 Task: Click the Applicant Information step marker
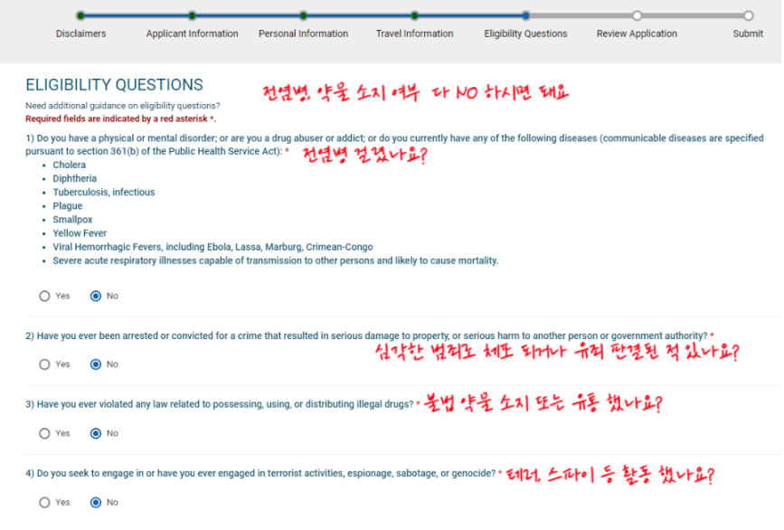point(192,15)
